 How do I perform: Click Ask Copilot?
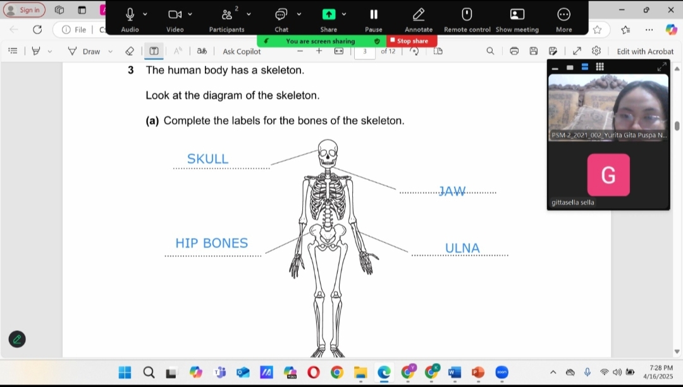[x=242, y=51]
